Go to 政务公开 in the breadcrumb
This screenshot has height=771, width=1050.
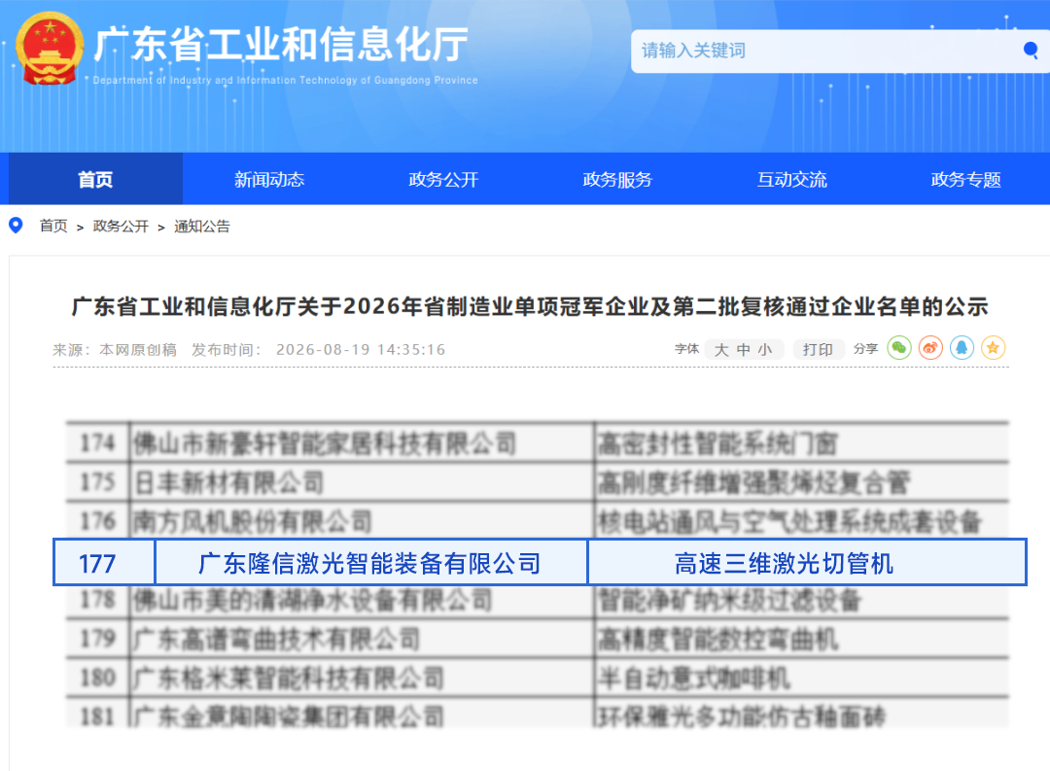[121, 226]
